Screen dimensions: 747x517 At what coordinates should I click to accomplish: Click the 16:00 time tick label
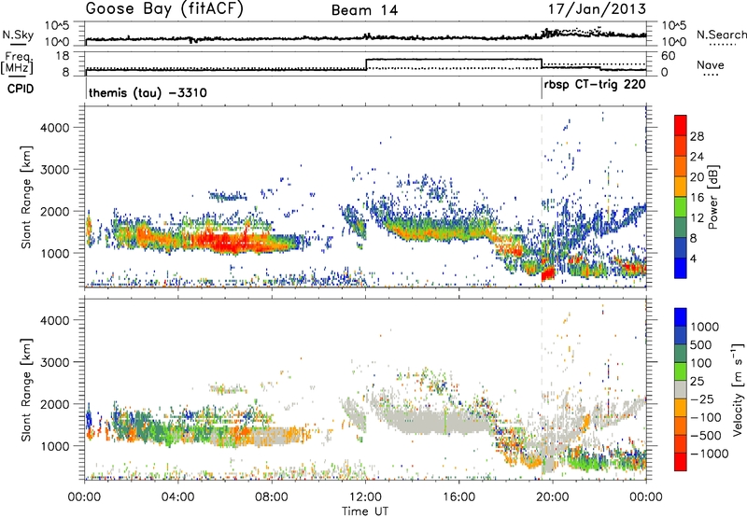[x=458, y=497]
